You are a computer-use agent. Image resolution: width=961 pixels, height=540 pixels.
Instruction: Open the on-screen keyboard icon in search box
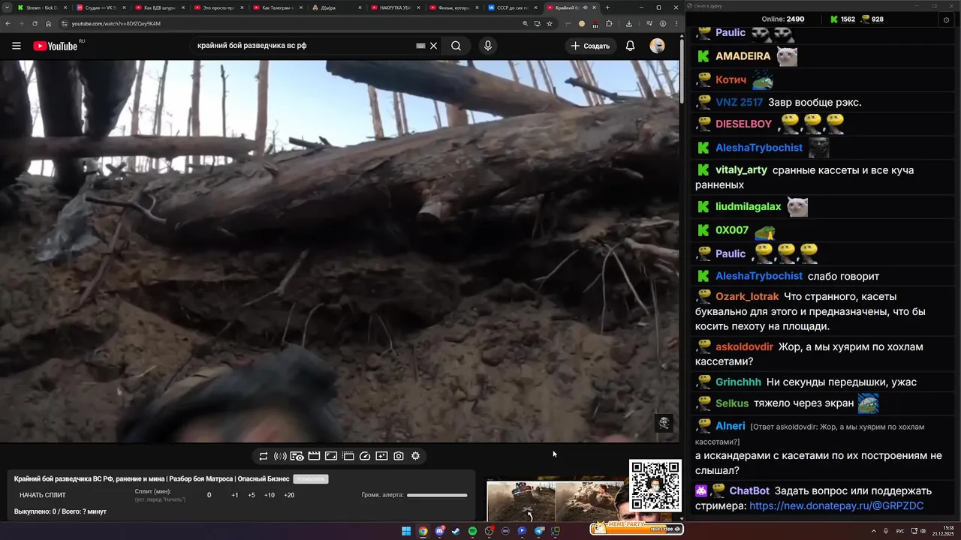point(420,46)
